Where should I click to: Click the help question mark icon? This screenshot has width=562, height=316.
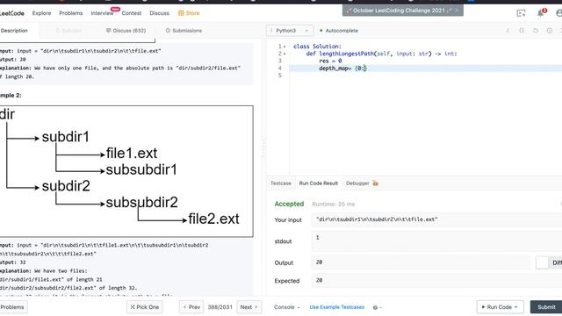tap(375, 307)
